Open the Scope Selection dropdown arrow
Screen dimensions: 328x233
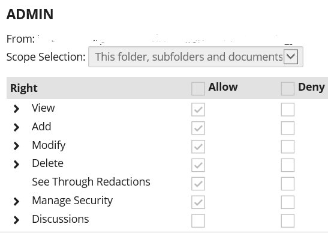291,57
